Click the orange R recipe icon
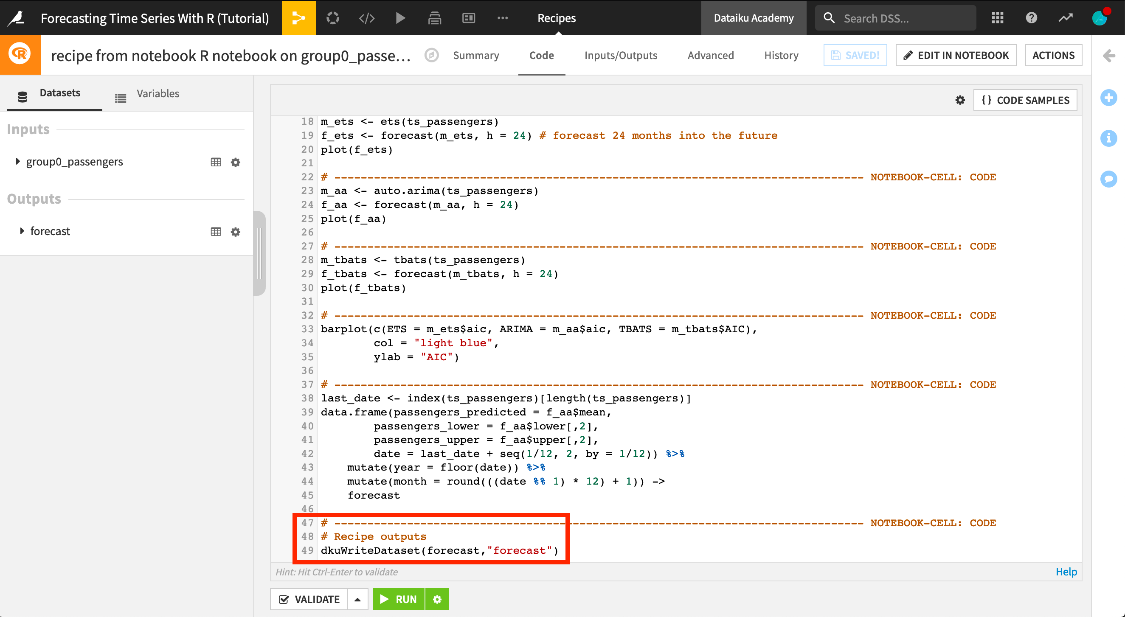The height and width of the screenshot is (617, 1125). pyautogui.click(x=20, y=55)
